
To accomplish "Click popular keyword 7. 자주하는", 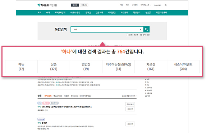I will coord(148,88).
